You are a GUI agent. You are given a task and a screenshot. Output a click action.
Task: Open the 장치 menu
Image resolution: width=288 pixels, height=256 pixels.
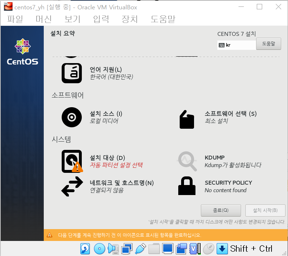tap(130, 19)
